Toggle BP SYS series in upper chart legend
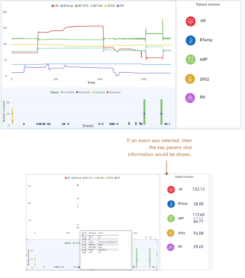This screenshot has width=245, height=278. 82,6
